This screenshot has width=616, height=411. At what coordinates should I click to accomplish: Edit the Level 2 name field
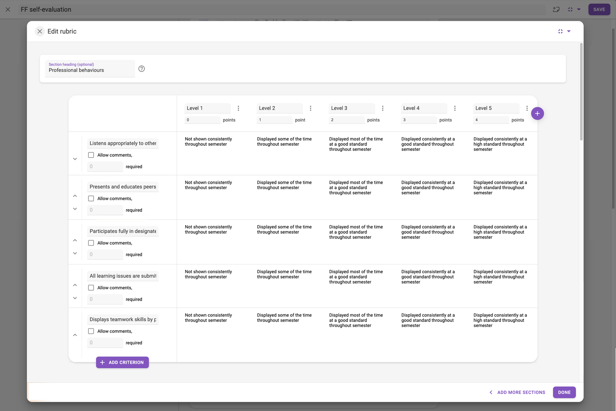[280, 108]
